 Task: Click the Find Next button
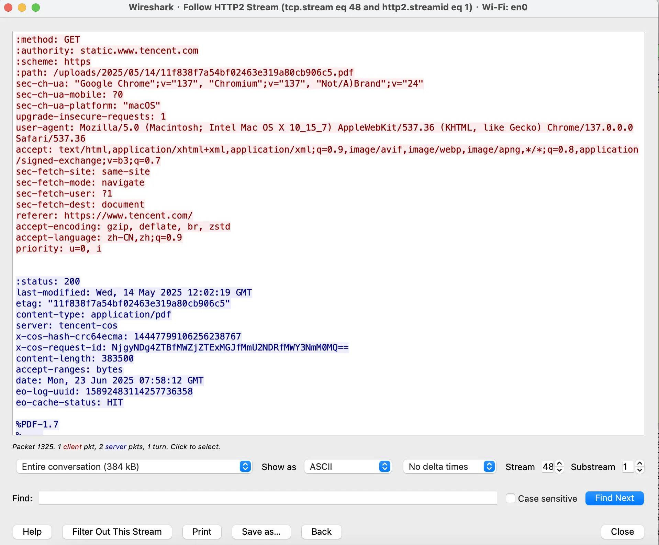click(x=614, y=498)
